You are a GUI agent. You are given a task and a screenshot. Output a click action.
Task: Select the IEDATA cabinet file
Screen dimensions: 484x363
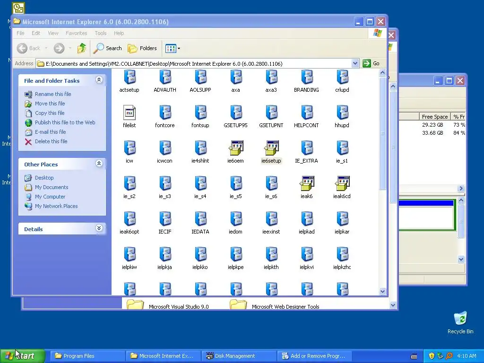200,223
